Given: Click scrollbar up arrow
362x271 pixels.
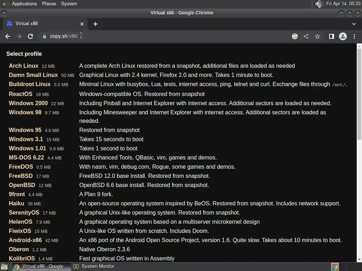Looking at the screenshot, I should point(359,46).
